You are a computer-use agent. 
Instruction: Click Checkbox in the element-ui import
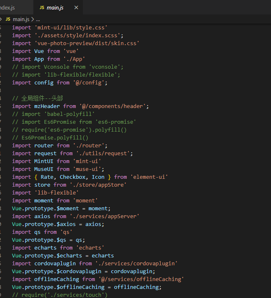(x=73, y=177)
